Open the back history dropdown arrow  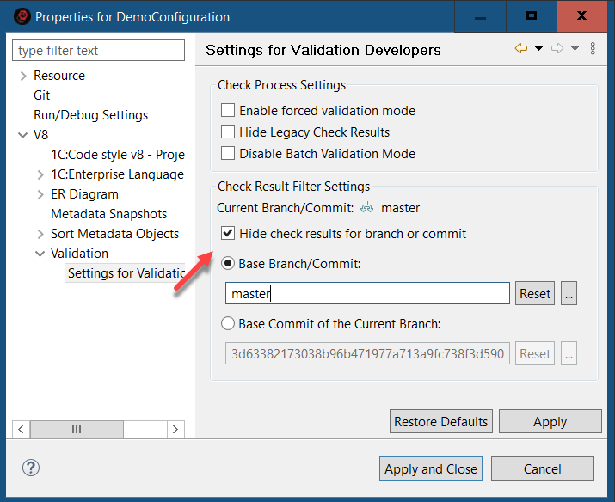[x=539, y=49]
